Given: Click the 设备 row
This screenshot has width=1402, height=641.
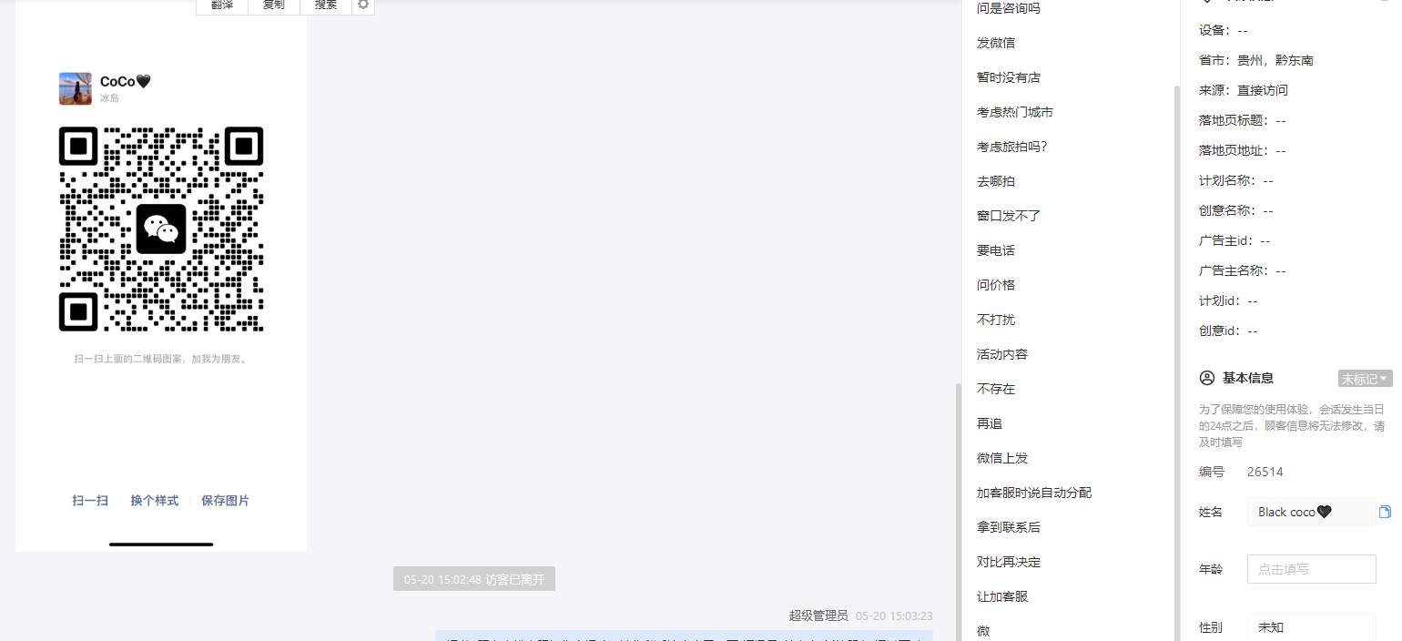Looking at the screenshot, I should (x=1224, y=30).
